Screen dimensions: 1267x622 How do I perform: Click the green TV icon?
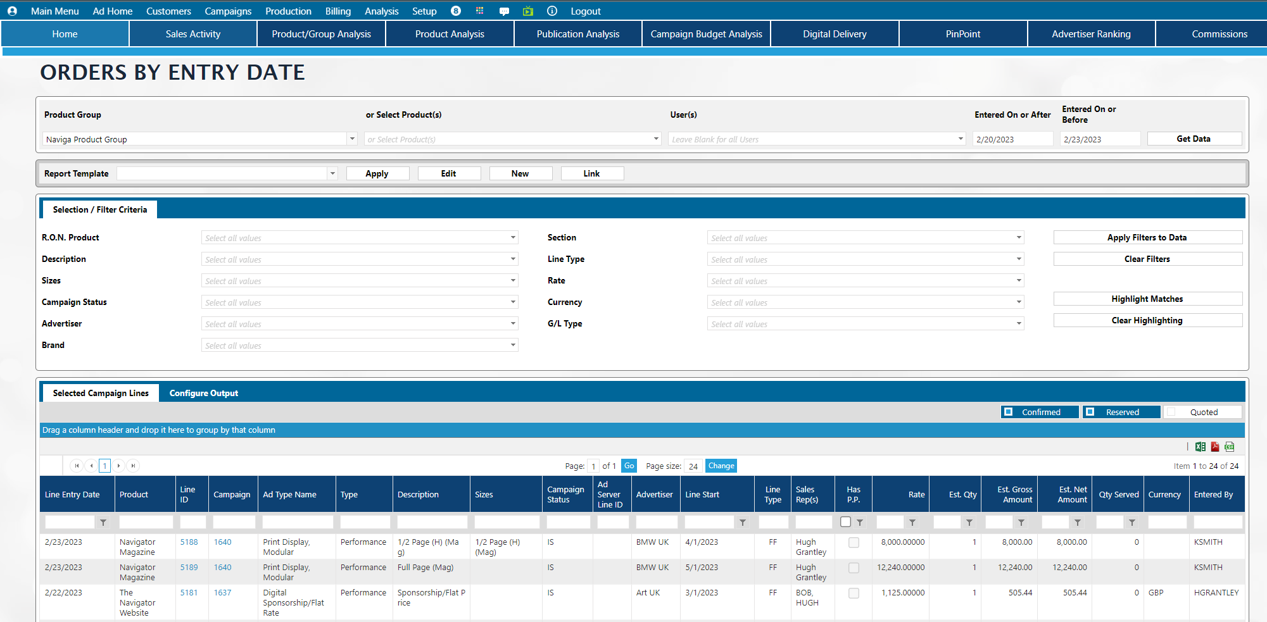(x=528, y=11)
